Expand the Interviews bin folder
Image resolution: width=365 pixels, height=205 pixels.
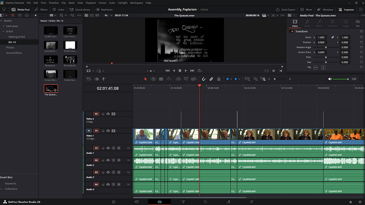(x=4, y=26)
